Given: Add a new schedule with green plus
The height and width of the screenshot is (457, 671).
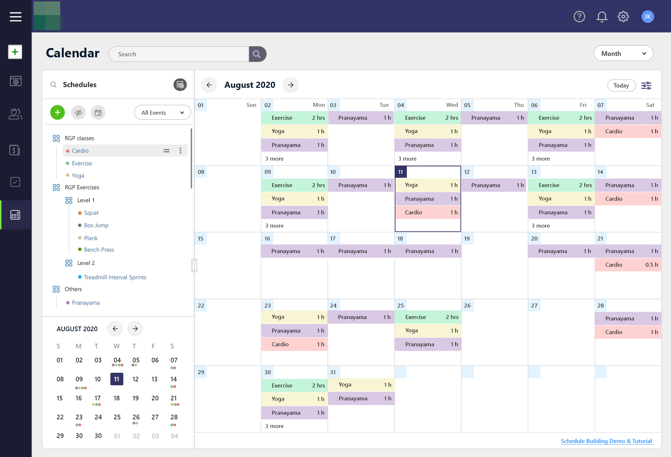Looking at the screenshot, I should pyautogui.click(x=57, y=113).
